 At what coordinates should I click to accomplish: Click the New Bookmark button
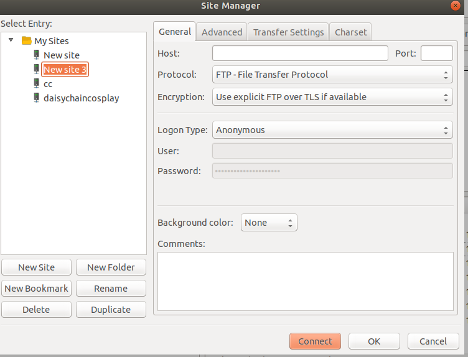click(37, 289)
